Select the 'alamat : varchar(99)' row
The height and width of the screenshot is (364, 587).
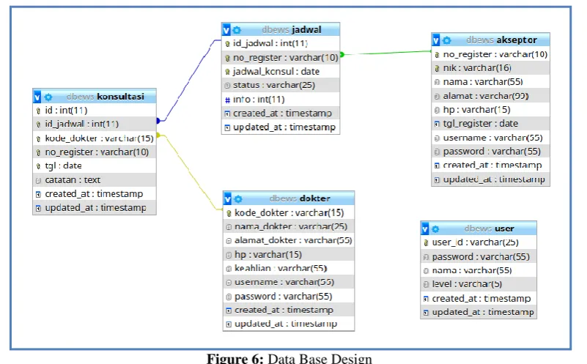(491, 96)
